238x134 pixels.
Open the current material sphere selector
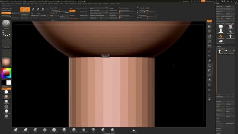[x=6, y=63]
